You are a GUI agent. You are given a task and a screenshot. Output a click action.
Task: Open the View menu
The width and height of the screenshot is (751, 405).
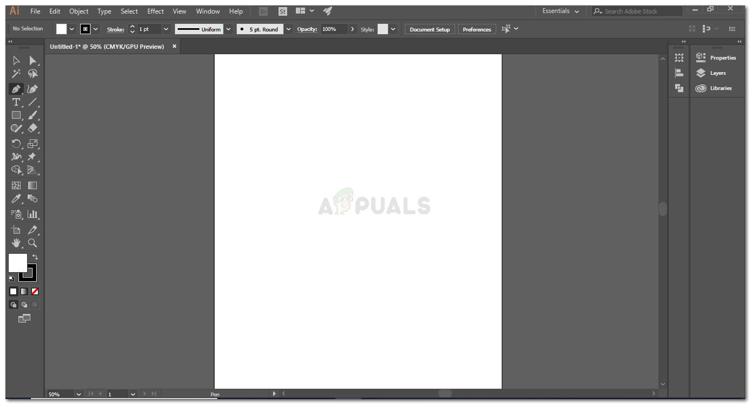179,11
